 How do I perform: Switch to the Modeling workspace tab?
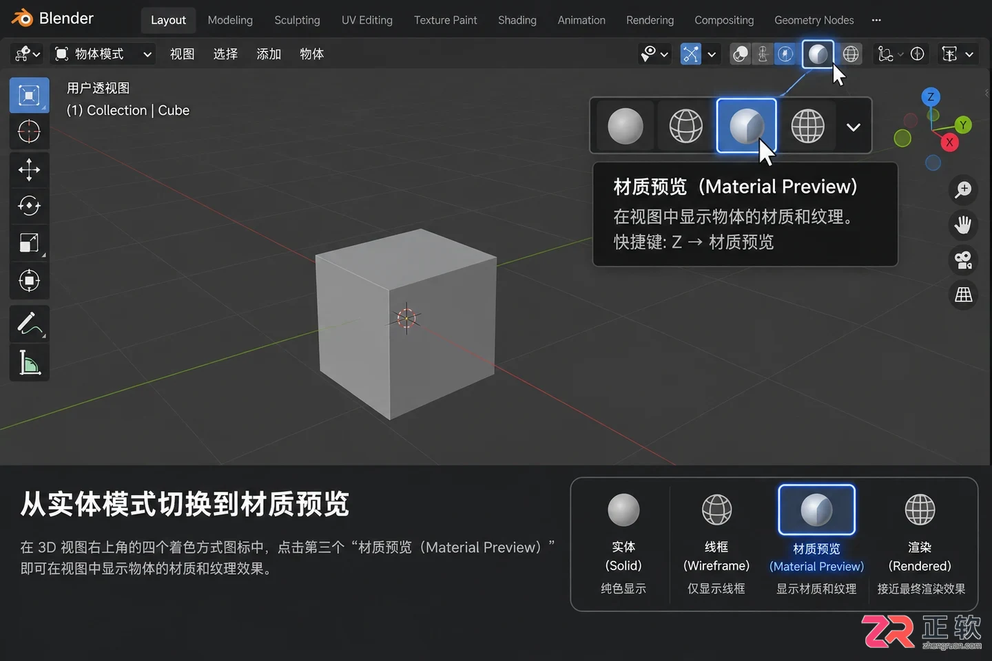click(230, 20)
